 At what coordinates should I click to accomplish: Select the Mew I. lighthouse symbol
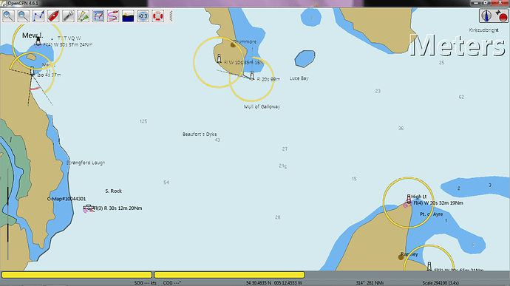tap(38, 41)
